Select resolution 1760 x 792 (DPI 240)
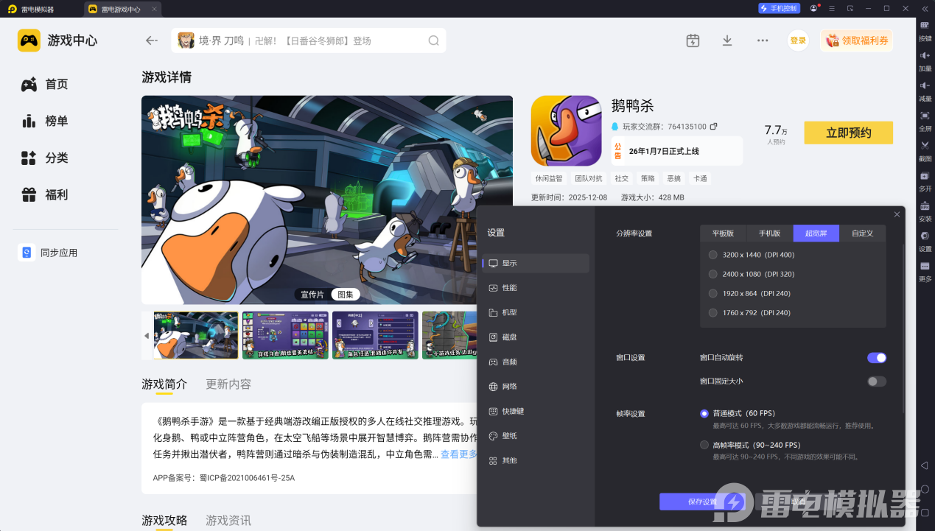The width and height of the screenshot is (935, 531). coord(712,312)
